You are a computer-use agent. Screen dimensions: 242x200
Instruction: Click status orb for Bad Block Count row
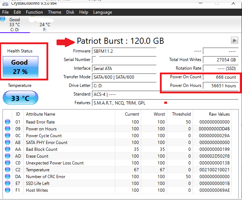point(8,149)
